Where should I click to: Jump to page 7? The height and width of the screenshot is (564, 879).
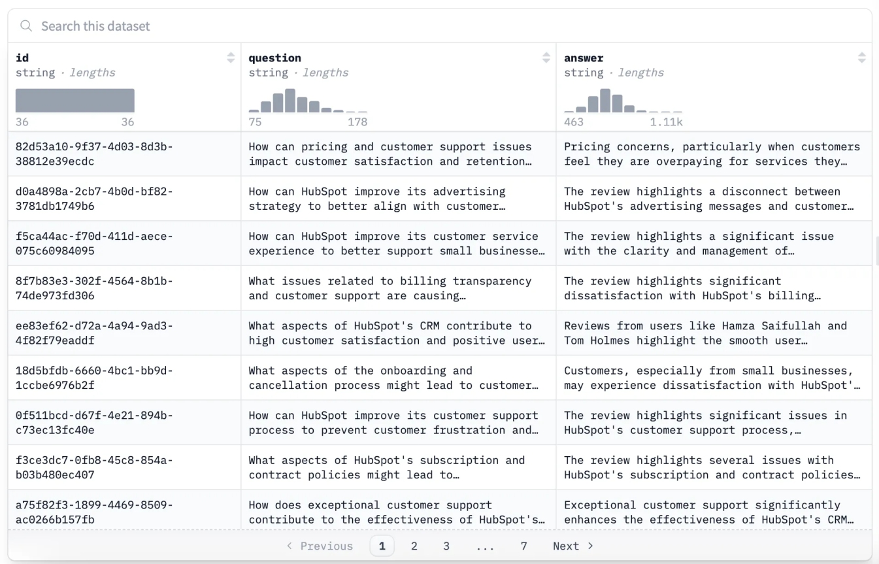[x=523, y=546]
